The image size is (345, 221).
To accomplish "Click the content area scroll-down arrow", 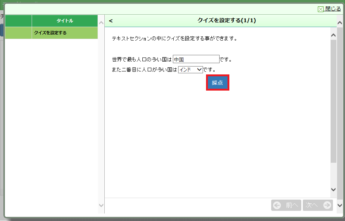I will point(333,189).
